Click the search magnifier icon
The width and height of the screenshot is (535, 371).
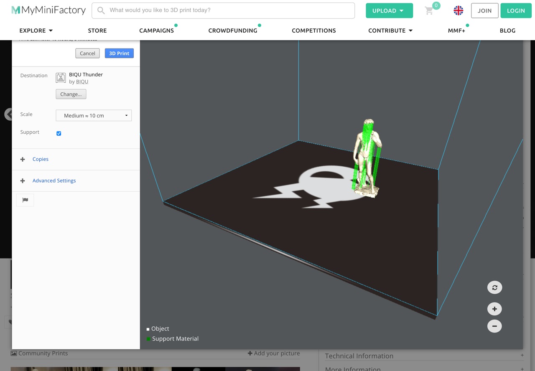(x=101, y=10)
